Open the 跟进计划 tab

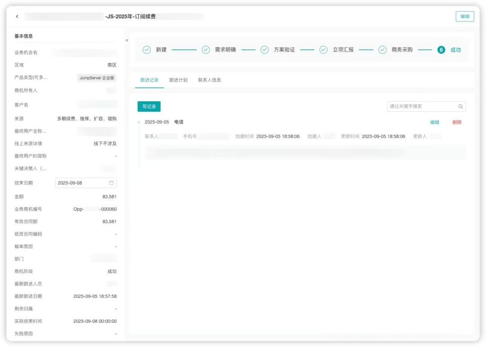coord(178,80)
